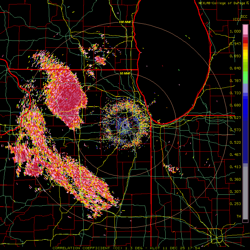Pick the gray segment of the color bar
The height and width of the screenshot is (250, 250).
tap(245, 193)
